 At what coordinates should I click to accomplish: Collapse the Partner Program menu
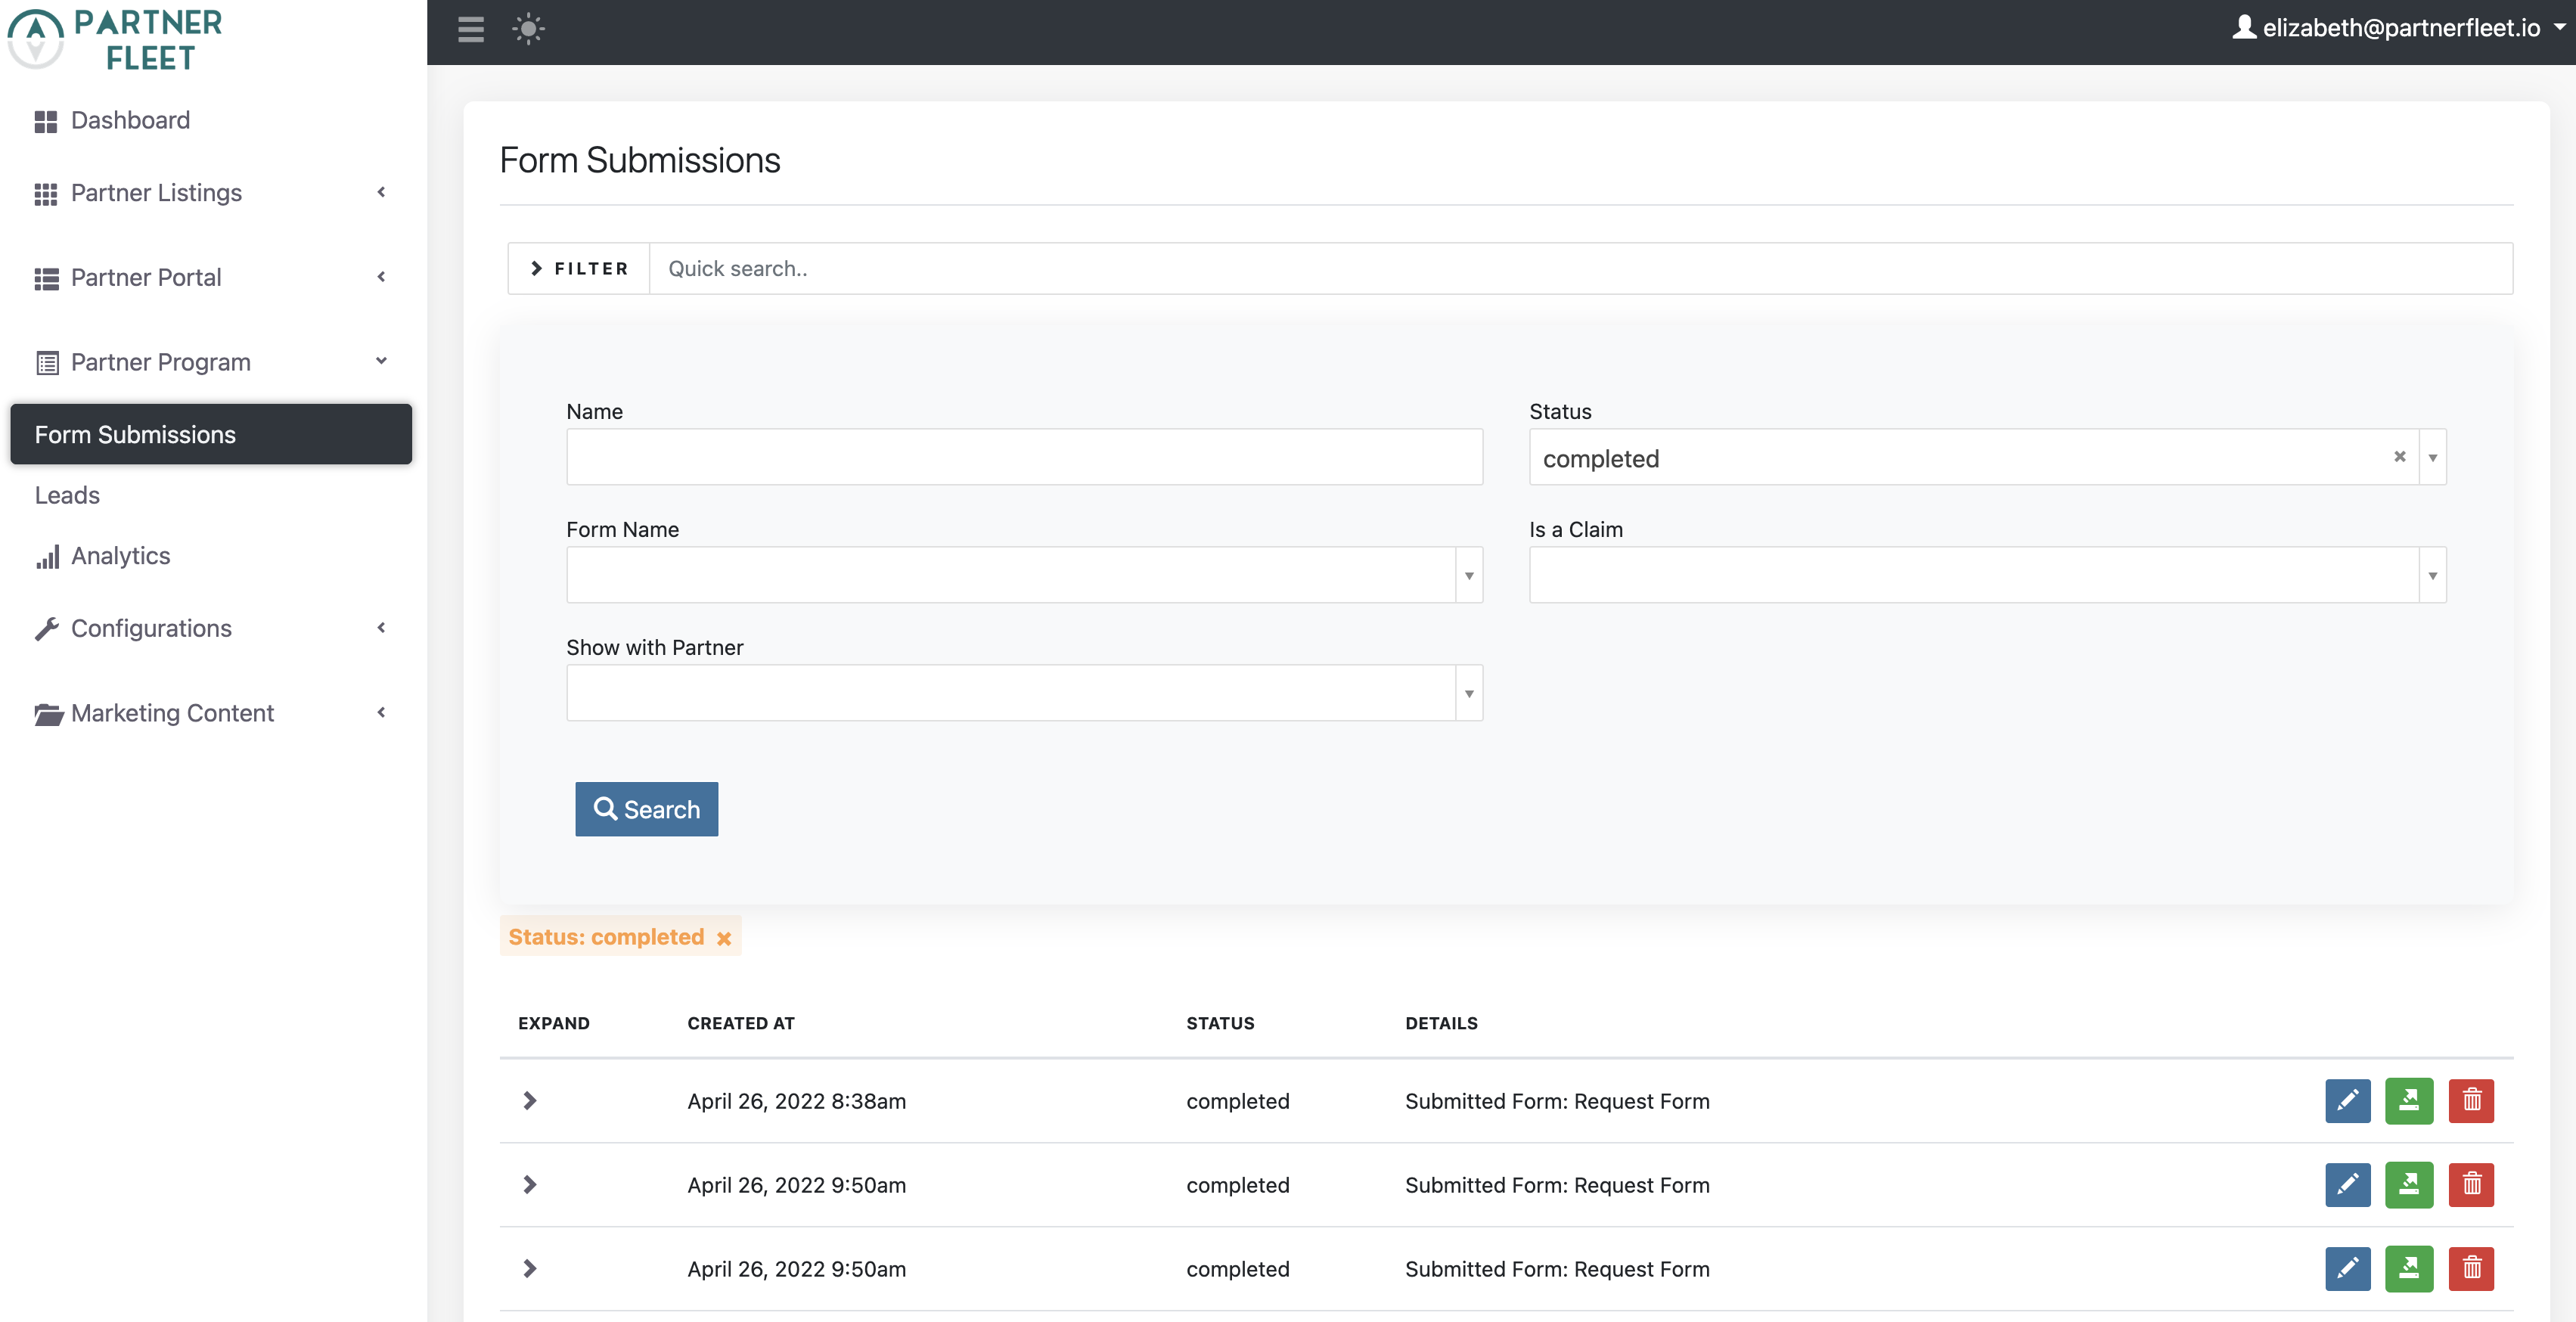tap(211, 362)
